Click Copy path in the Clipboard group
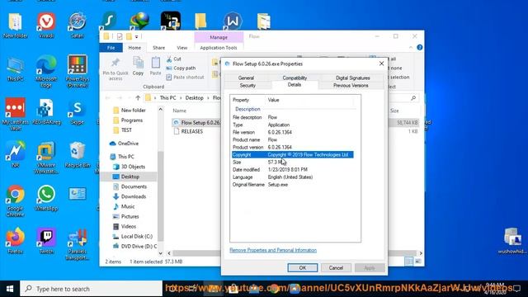528x297 pixels. pos(181,68)
